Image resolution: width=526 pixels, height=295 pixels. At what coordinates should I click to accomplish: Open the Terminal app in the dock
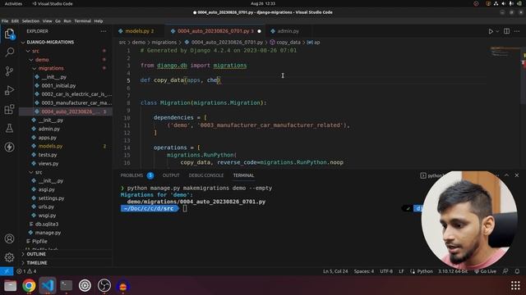point(66,286)
